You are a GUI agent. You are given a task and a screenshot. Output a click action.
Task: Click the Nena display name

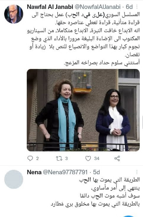34,172
